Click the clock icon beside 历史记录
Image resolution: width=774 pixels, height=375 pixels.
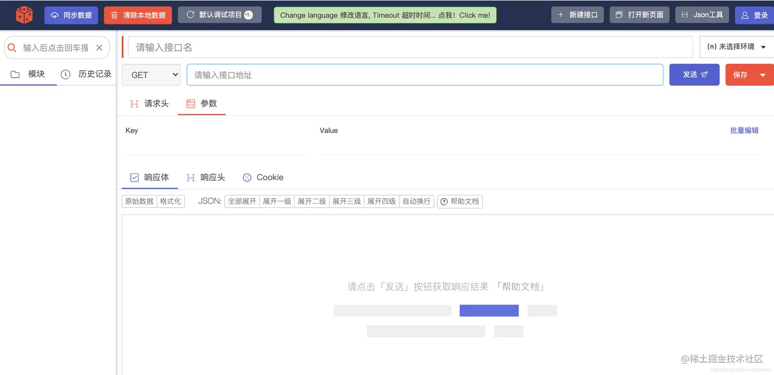(66, 74)
